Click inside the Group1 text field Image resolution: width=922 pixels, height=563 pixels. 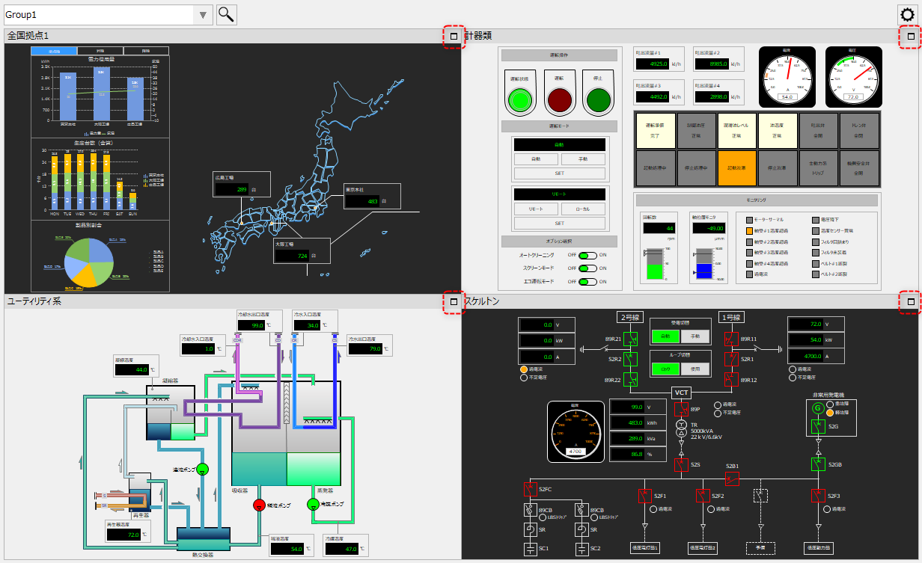pos(97,13)
